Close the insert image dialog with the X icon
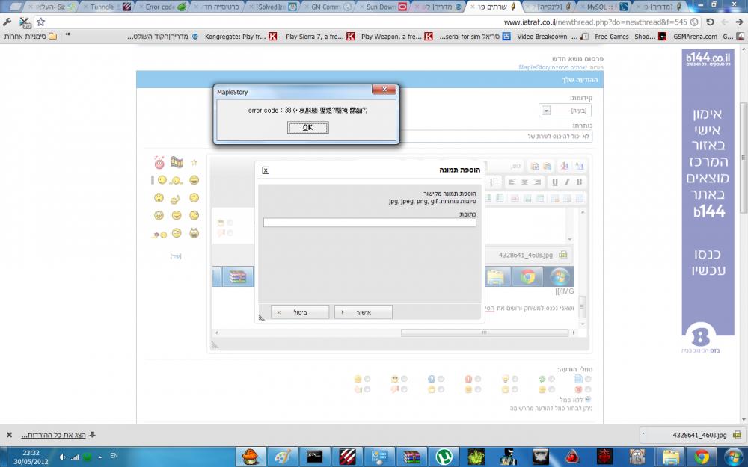This screenshot has width=748, height=467. (x=266, y=170)
